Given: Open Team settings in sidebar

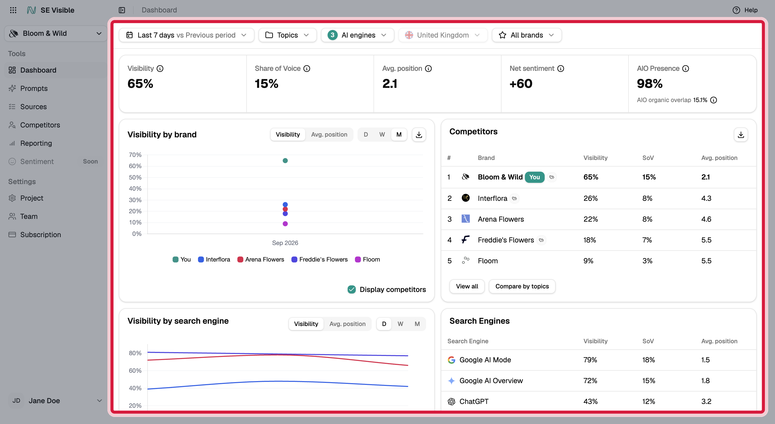Looking at the screenshot, I should (x=56, y=217).
